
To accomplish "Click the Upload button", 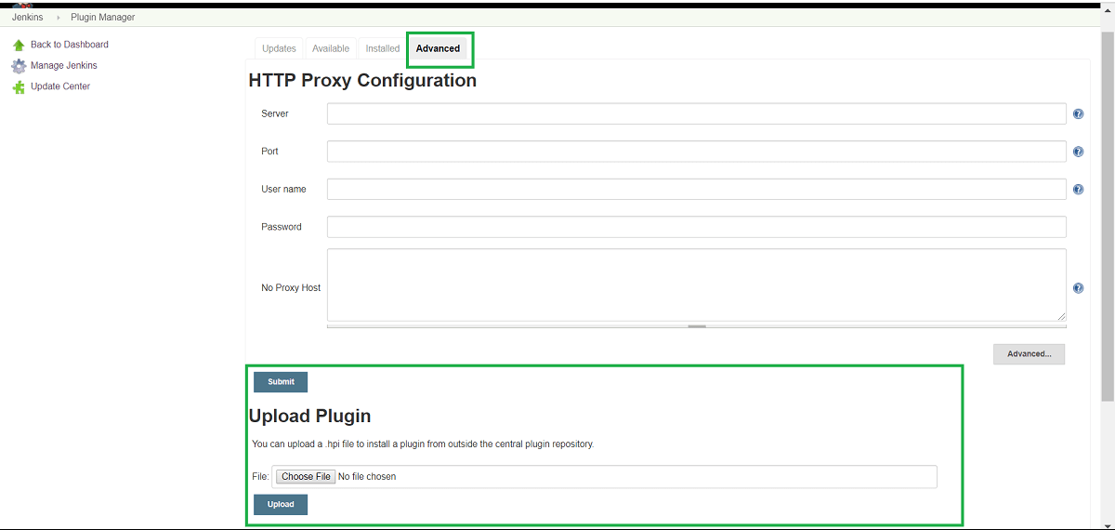I will pyautogui.click(x=281, y=505).
